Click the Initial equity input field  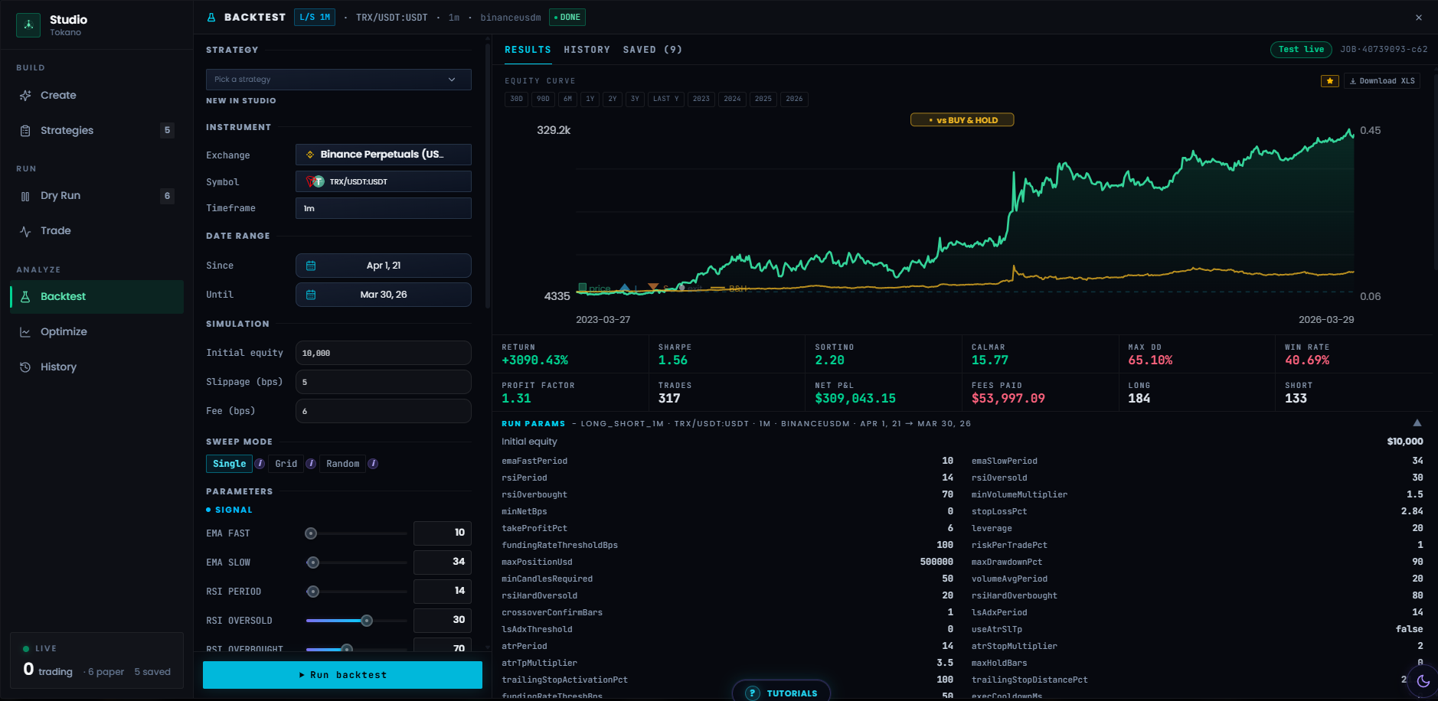[x=384, y=353]
